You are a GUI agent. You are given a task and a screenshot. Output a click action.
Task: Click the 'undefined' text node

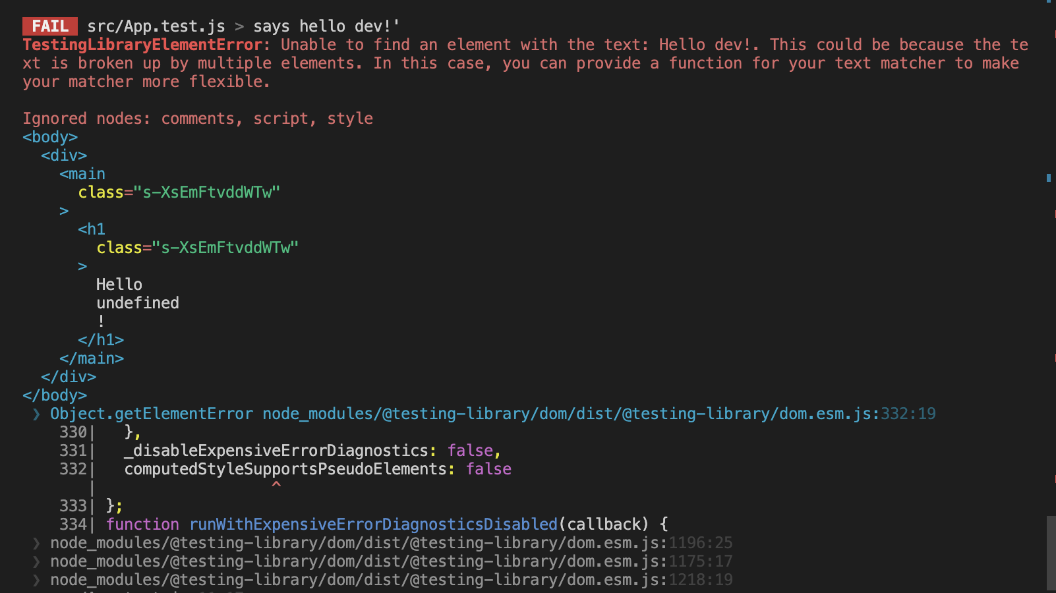click(138, 303)
